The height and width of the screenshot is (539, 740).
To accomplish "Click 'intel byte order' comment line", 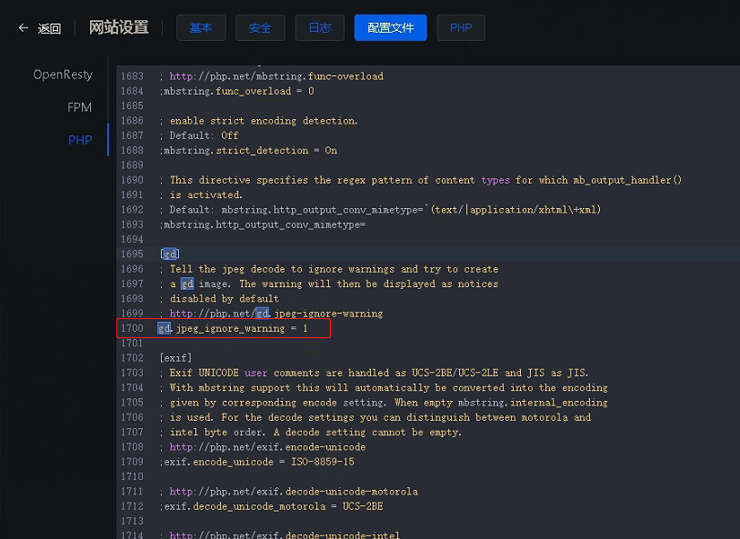I will [x=311, y=433].
